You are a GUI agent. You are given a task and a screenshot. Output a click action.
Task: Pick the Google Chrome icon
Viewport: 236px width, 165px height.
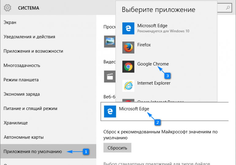(128, 67)
